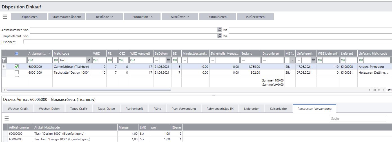Open the hamburger menu in the details panel

pyautogui.click(x=6, y=118)
